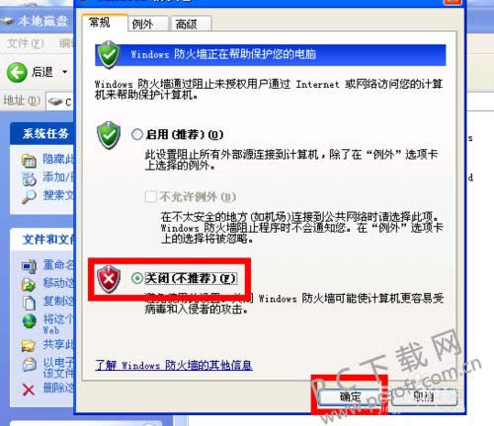
Task: Click the magnifier search icon in 系统任务
Action: (x=29, y=196)
